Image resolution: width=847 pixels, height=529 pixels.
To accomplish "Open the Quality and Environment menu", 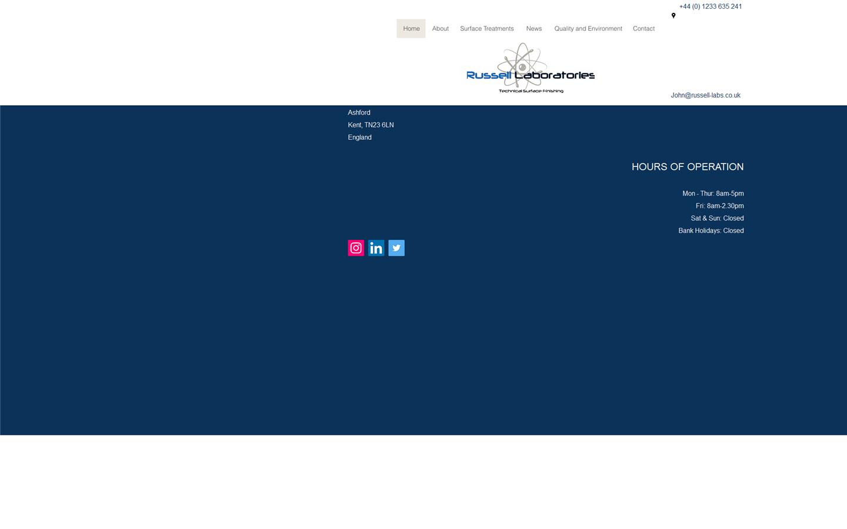I will 588,29.
